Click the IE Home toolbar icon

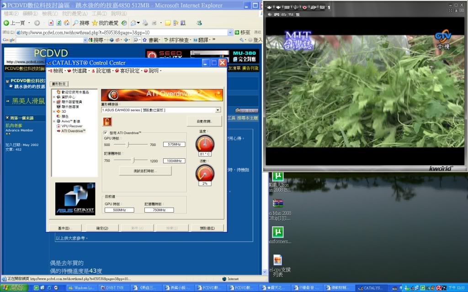tap(66, 23)
